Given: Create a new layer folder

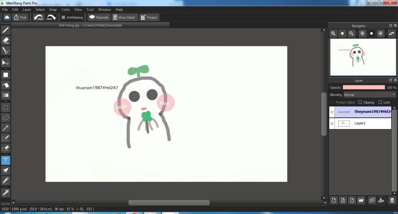Looking at the screenshot, I should pos(361,200).
